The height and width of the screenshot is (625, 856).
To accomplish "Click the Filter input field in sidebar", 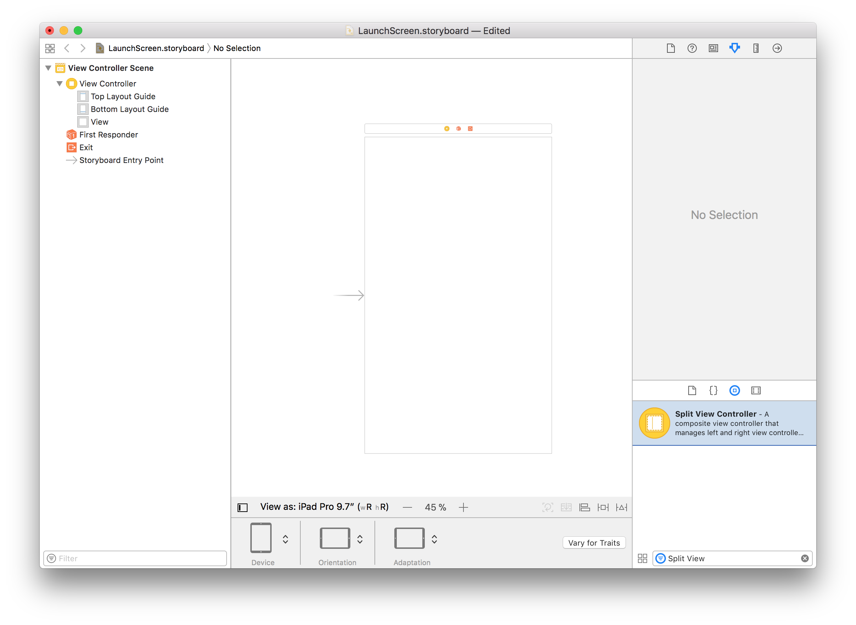I will click(135, 558).
